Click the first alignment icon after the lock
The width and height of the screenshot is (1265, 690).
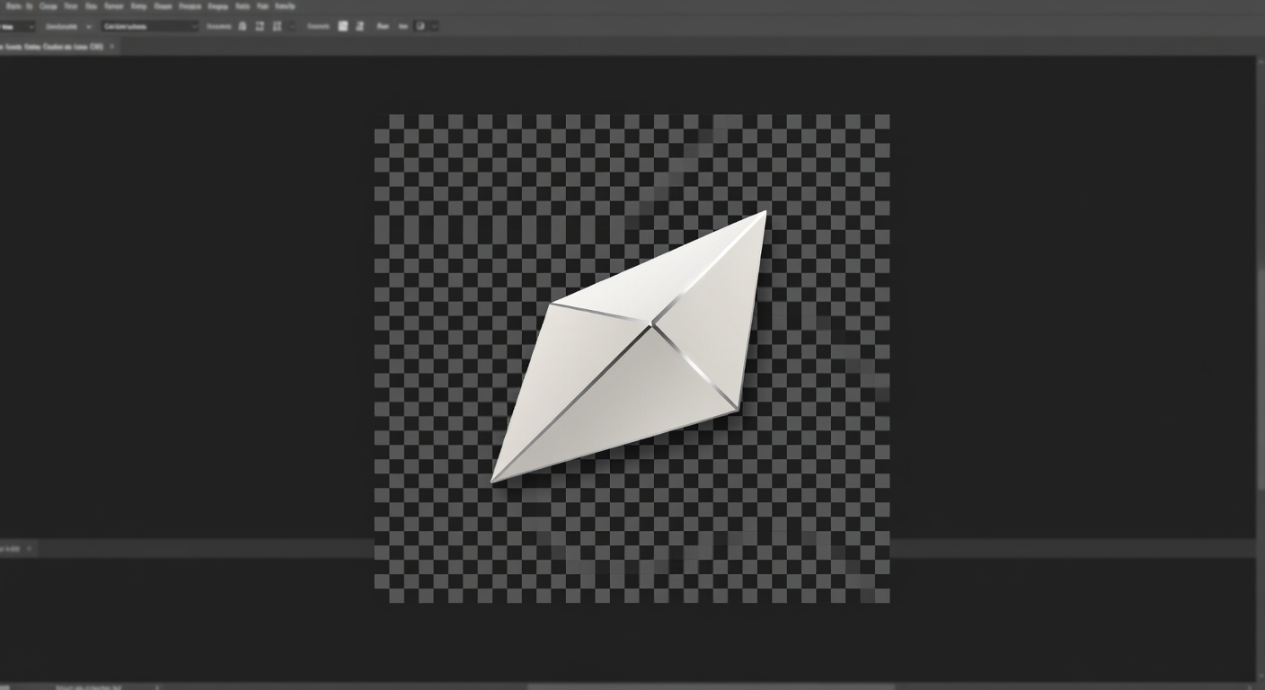tap(260, 27)
